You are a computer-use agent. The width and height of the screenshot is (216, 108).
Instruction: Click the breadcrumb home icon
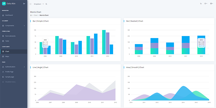[x=31, y=15]
